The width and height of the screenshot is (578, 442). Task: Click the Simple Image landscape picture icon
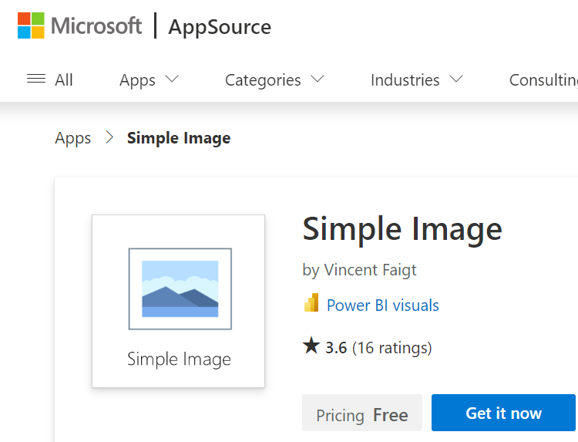(180, 289)
